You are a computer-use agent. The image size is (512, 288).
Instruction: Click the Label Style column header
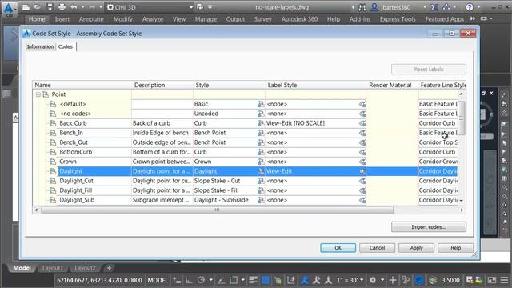pyautogui.click(x=282, y=86)
